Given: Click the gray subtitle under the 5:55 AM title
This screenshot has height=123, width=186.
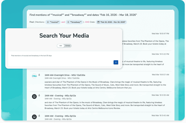Looking at the screenshot, I should [x=58, y=98].
